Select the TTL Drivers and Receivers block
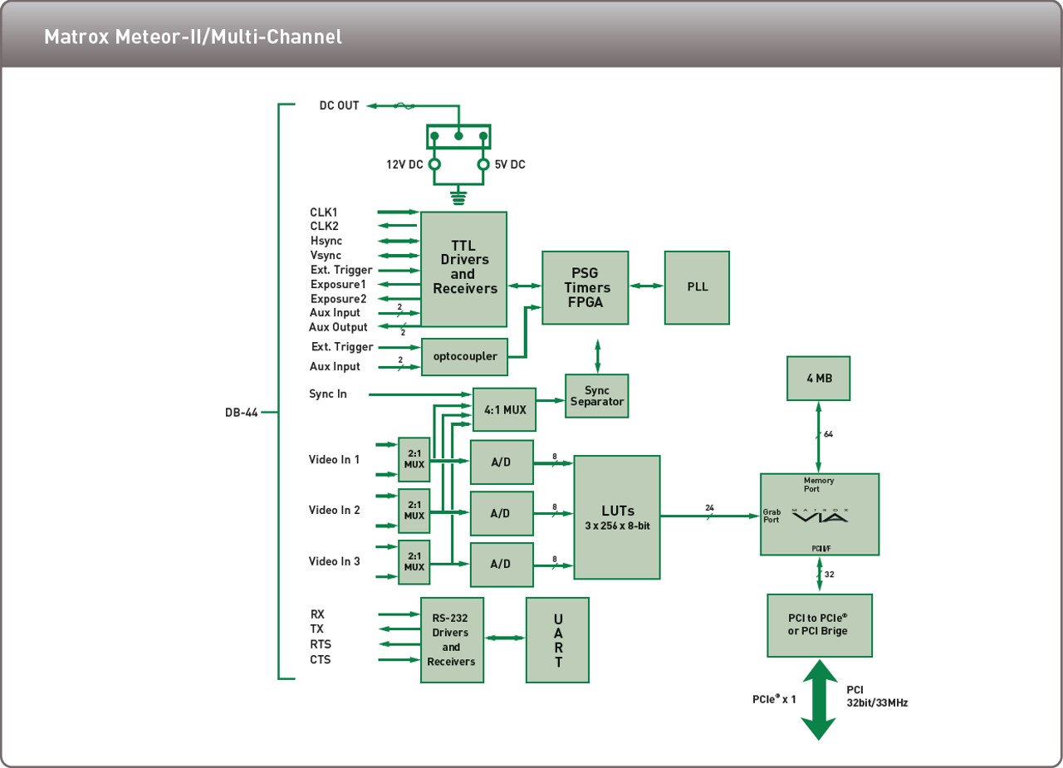1063x768 pixels. pyautogui.click(x=463, y=269)
